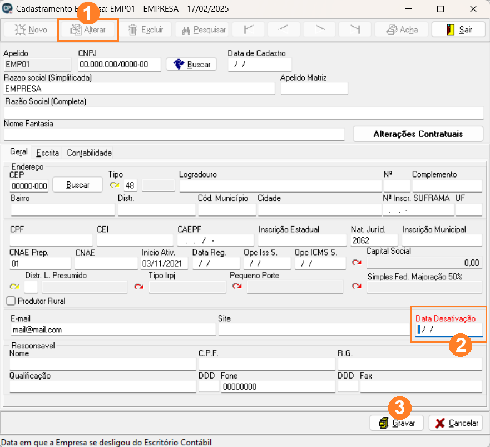Click the Site field
The height and width of the screenshot is (447, 490).
(314, 330)
